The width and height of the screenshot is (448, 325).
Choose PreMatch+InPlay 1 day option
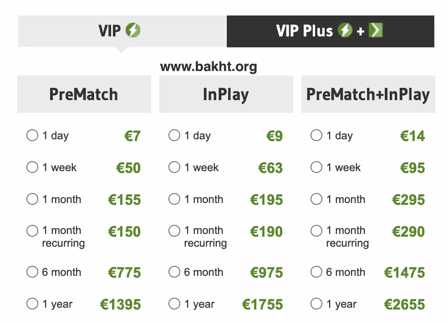316,136
